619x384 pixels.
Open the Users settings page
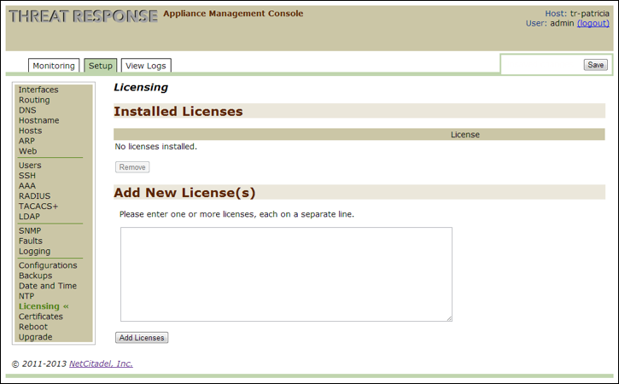tap(30, 166)
